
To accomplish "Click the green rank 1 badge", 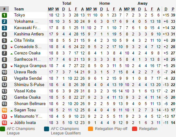I will (4, 15).
